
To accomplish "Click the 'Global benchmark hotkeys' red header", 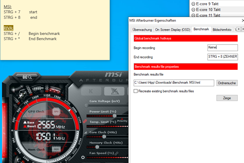I will tap(186, 38).
